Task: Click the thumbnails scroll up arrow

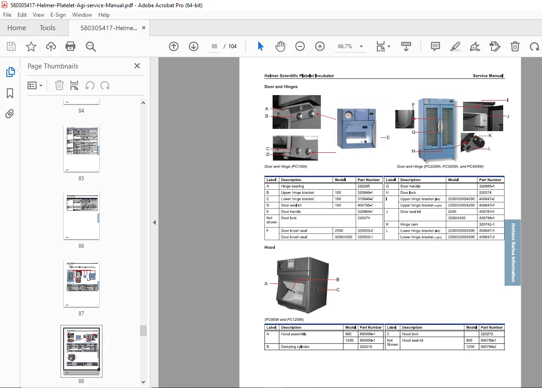Action: (x=144, y=103)
